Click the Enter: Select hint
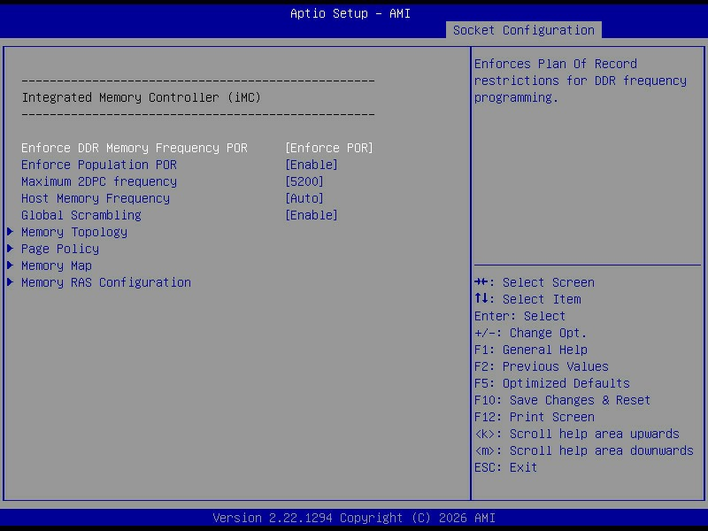The height and width of the screenshot is (531, 708). coord(519,316)
